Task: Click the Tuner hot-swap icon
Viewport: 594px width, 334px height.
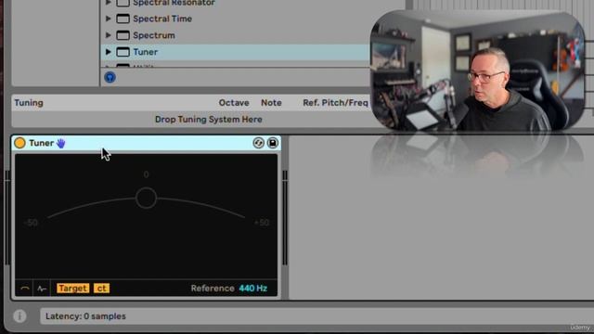Action: [258, 143]
